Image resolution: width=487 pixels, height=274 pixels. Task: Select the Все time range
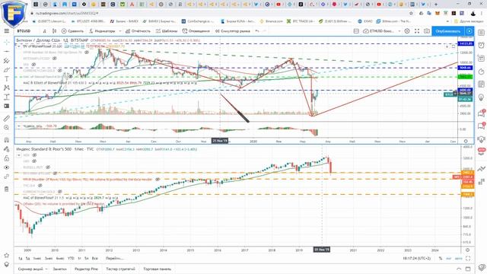tap(94, 259)
